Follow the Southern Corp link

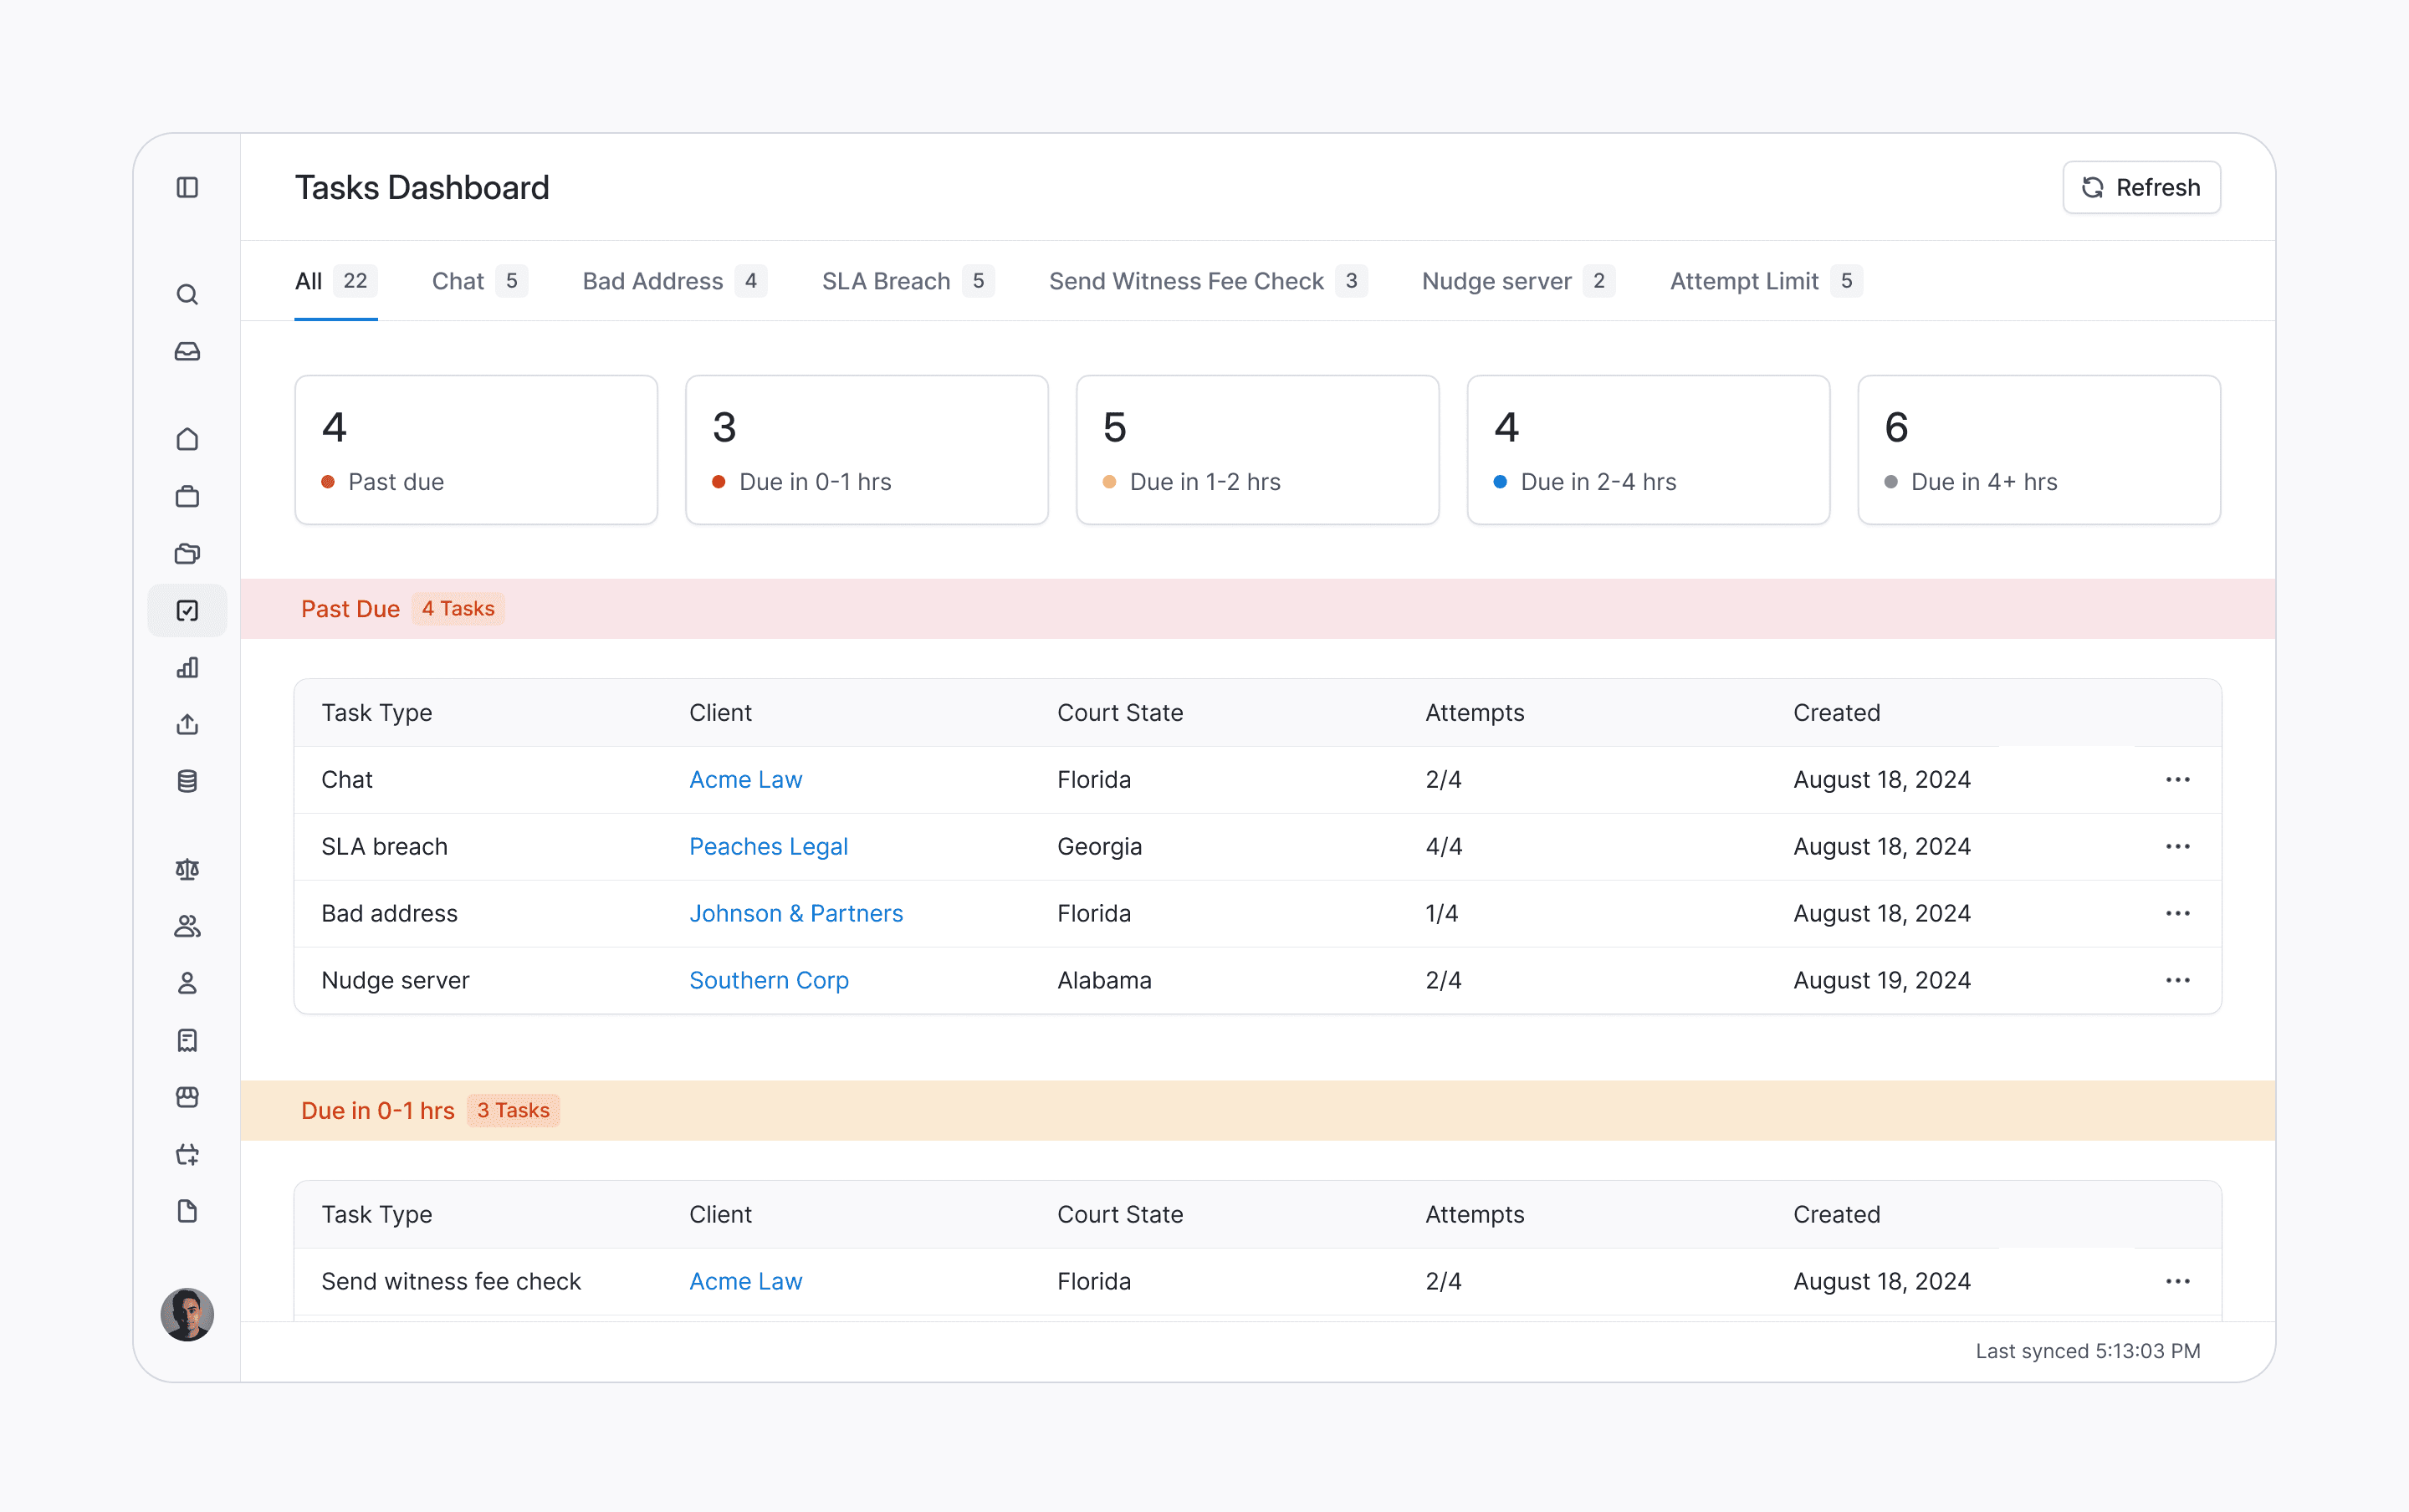coord(768,980)
